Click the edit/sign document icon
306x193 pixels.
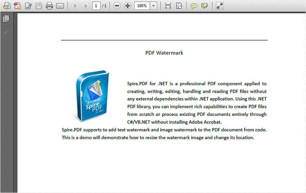coord(28,6)
